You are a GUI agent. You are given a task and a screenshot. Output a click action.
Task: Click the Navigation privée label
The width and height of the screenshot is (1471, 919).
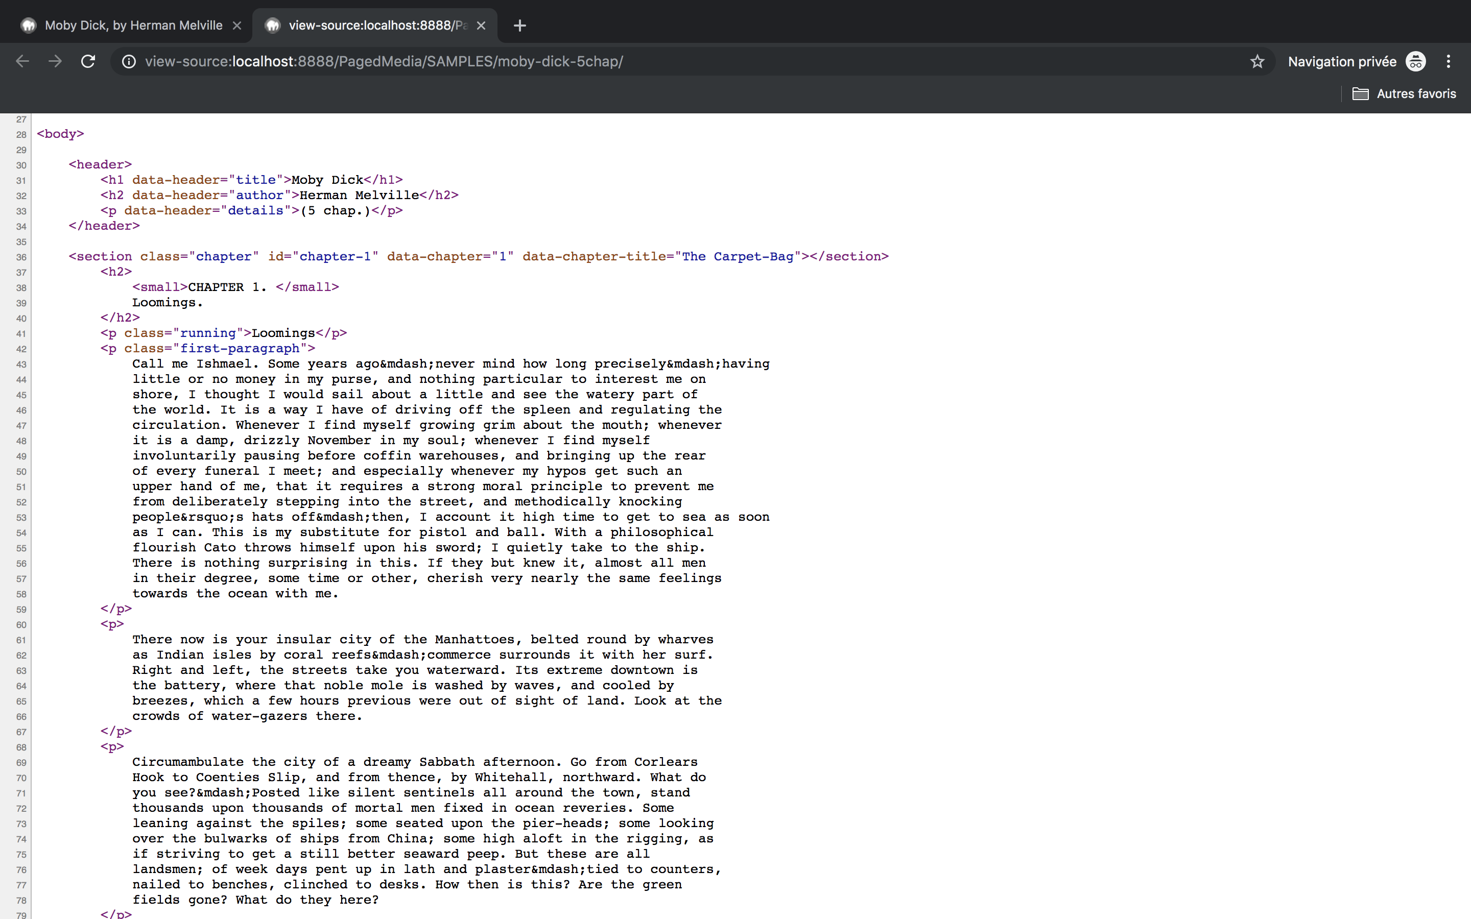[x=1342, y=61]
